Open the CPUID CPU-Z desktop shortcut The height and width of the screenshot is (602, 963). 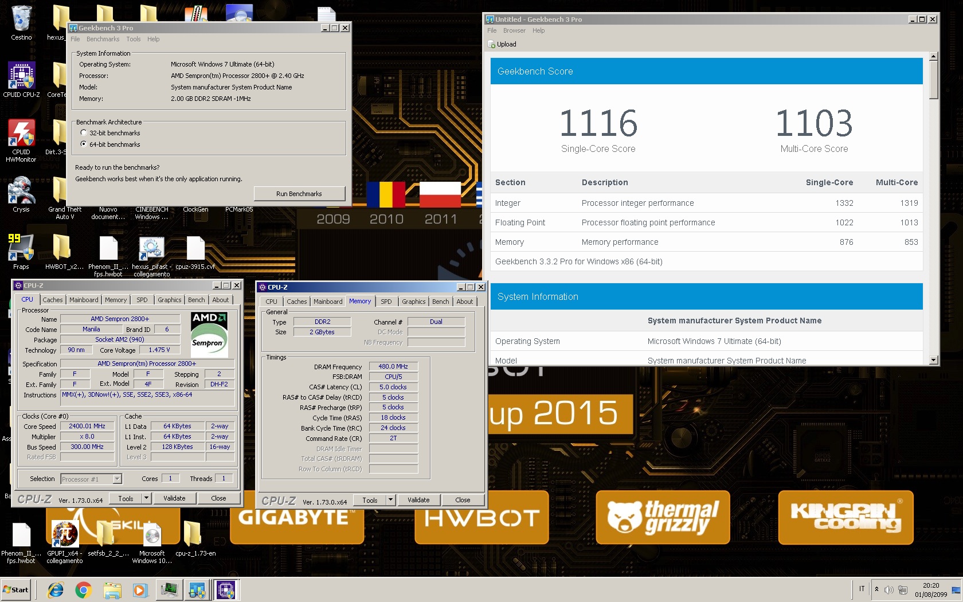21,80
